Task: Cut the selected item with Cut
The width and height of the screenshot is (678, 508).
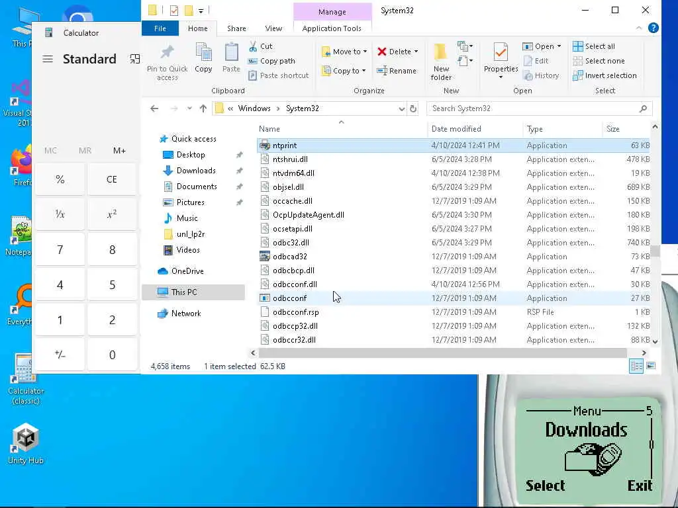Action: [260, 46]
